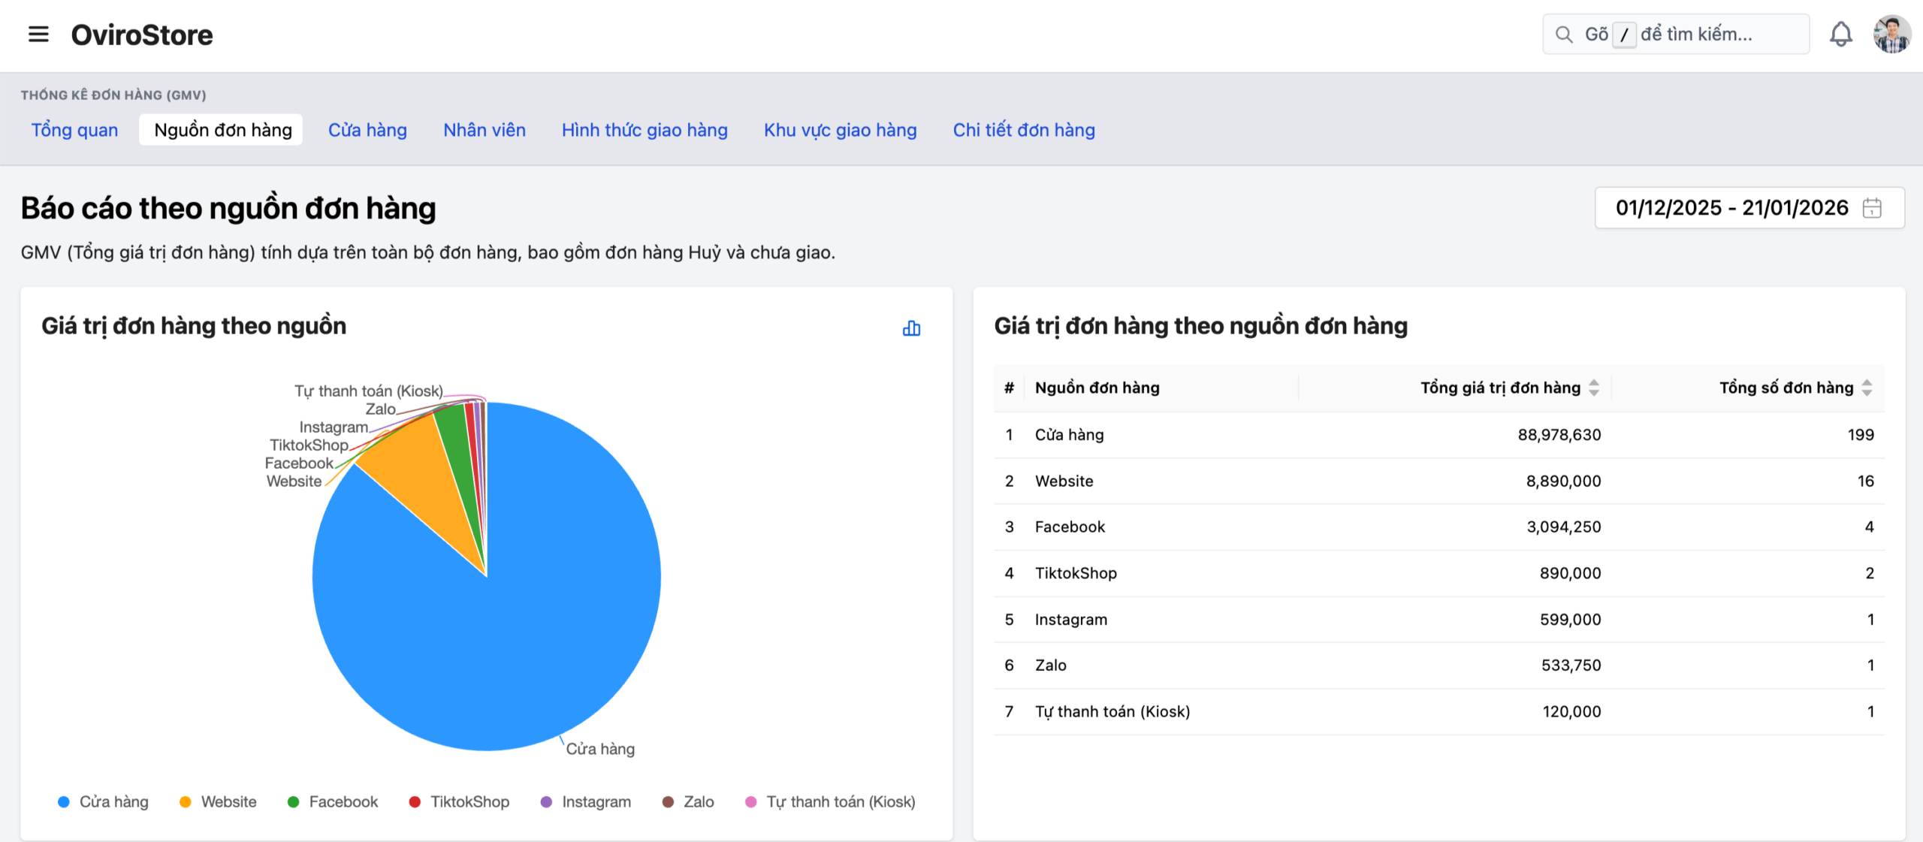Click the search magnifier icon
Viewport: 1923px width, 842px height.
(1564, 35)
